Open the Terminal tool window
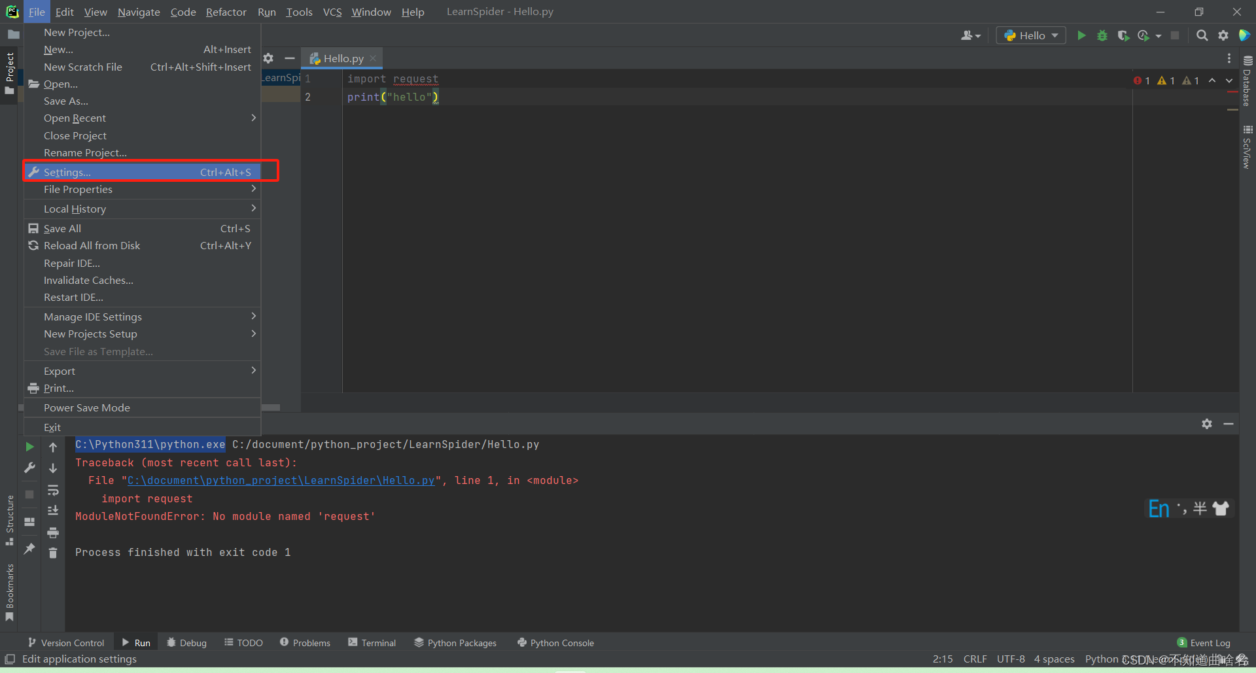Screen dimensions: 1256x673 tap(372, 643)
